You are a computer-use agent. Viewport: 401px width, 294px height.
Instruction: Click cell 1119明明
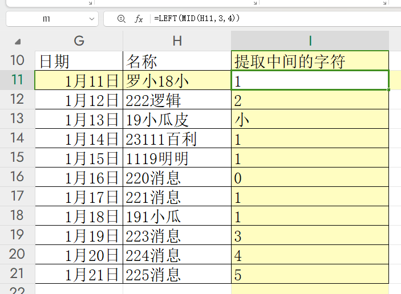pyautogui.click(x=177, y=158)
